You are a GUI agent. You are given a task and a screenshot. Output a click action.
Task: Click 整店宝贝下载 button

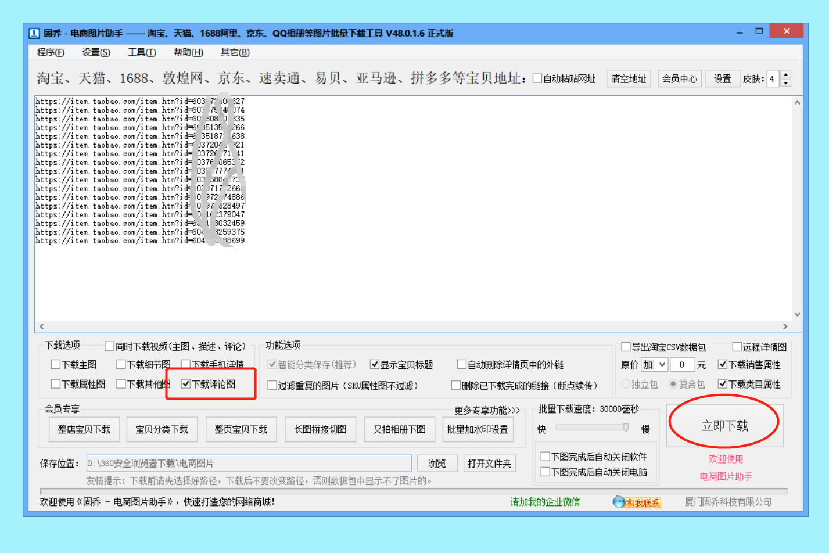84,429
